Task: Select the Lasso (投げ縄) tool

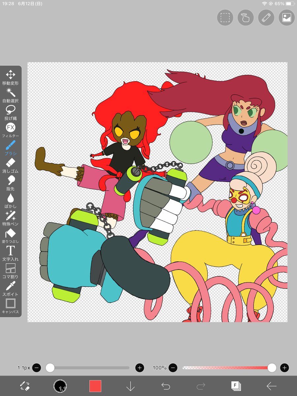Action: [11, 113]
